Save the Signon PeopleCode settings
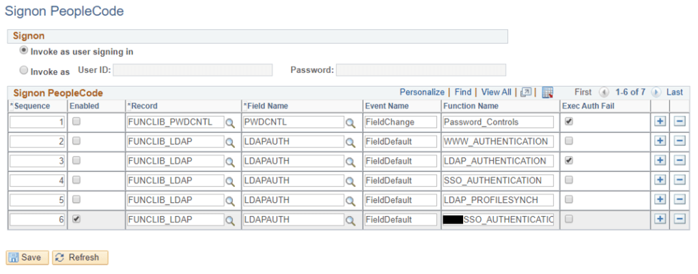Image resolution: width=698 pixels, height=274 pixels. (27, 258)
